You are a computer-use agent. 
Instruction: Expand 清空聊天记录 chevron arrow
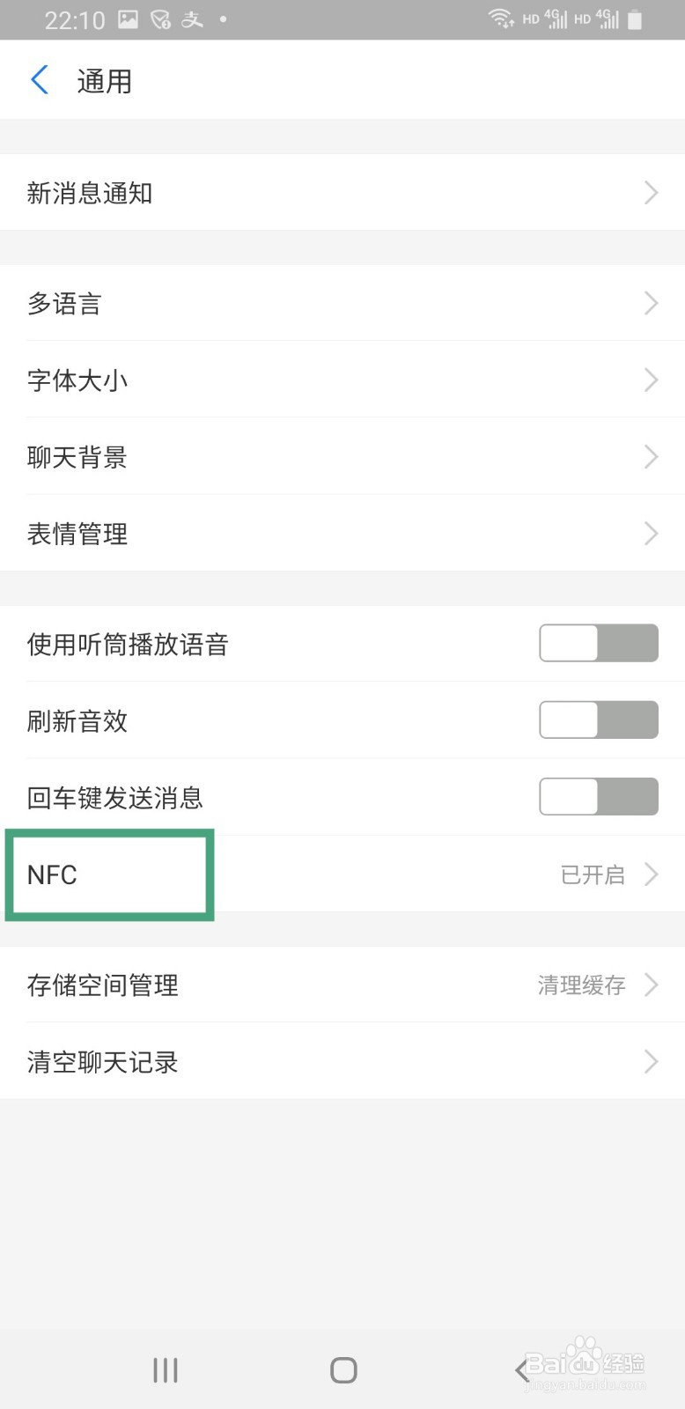pyautogui.click(x=651, y=1061)
